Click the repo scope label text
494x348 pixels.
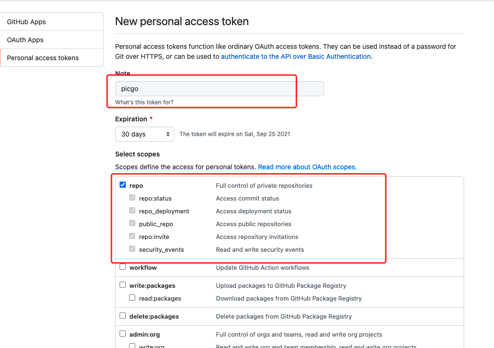tap(136, 185)
